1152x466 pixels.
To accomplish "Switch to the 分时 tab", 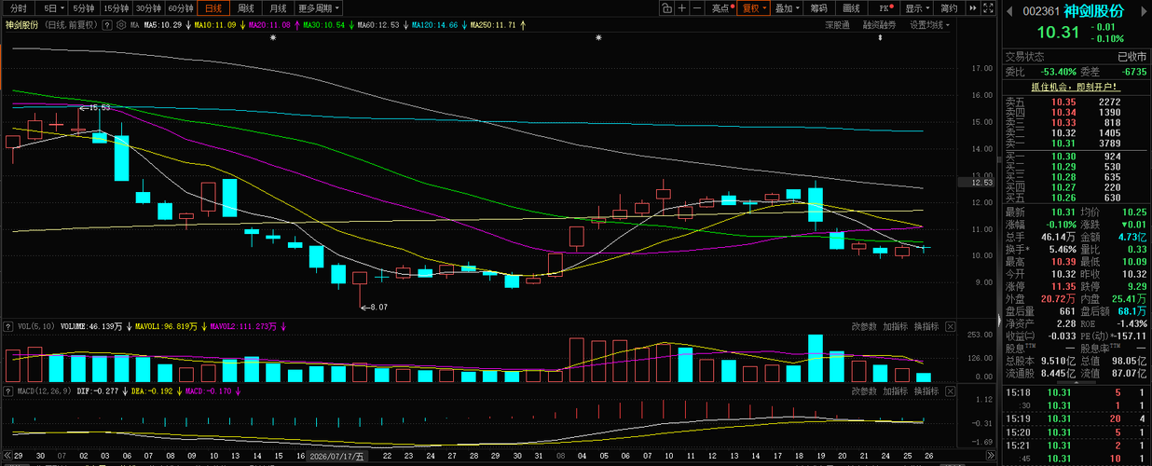I will (x=19, y=7).
